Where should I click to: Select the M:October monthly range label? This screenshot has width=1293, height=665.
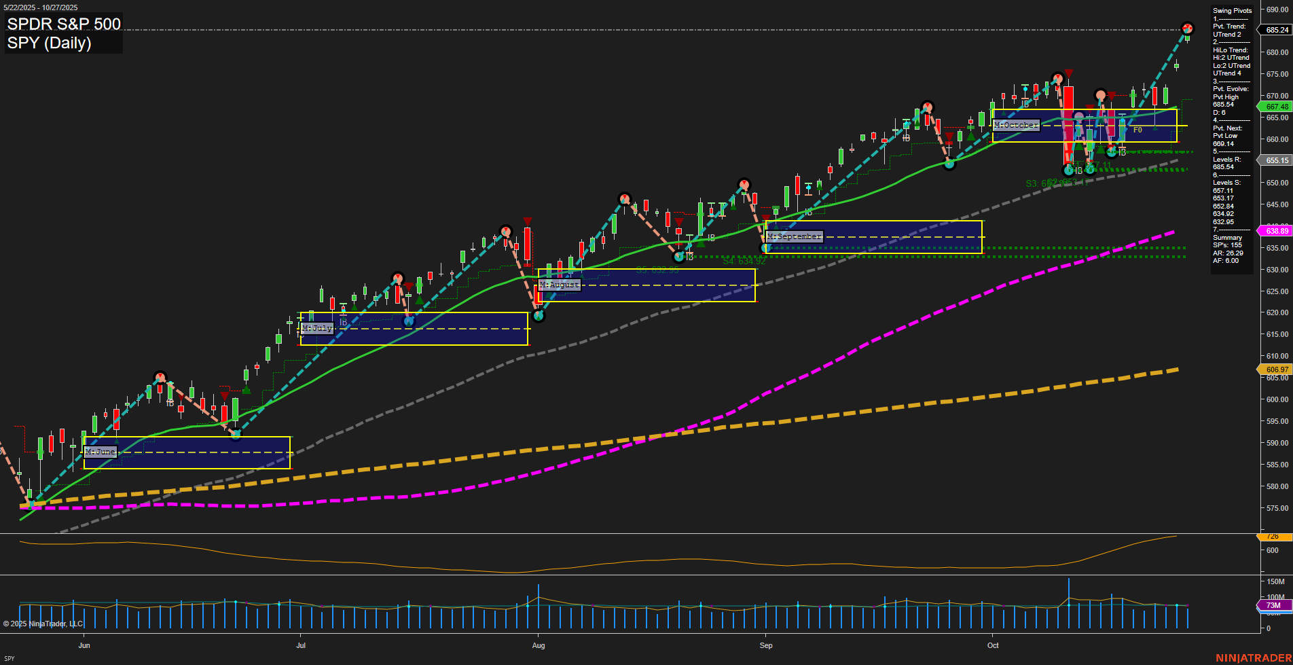tap(1016, 126)
